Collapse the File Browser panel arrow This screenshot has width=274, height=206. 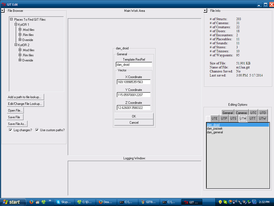pos(3,10)
